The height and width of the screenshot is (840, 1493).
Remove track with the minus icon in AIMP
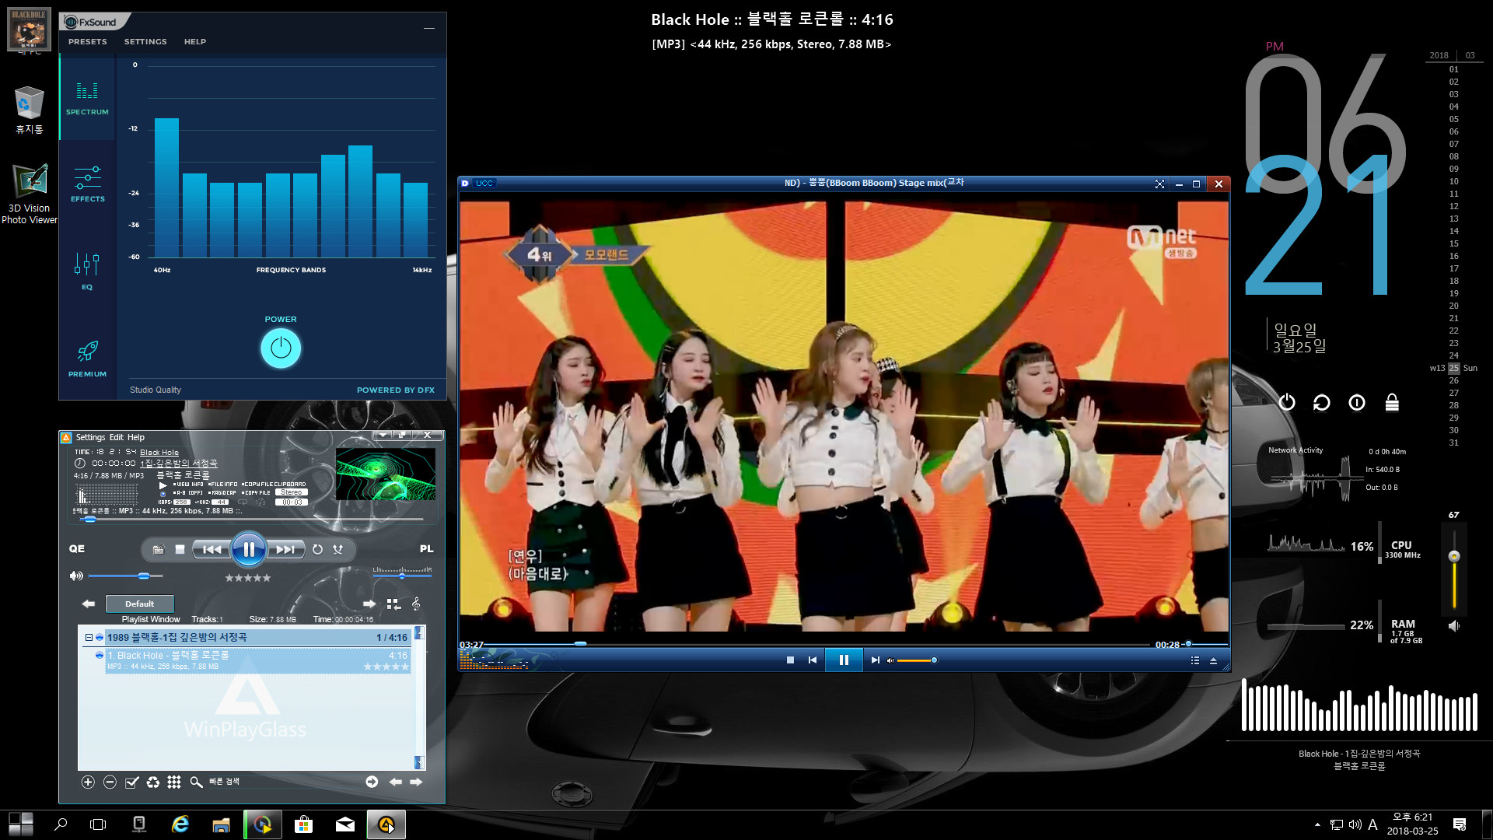pos(110,782)
